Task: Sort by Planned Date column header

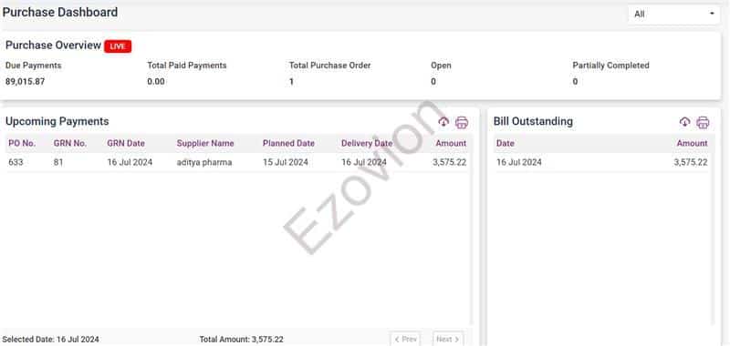Action: click(288, 144)
